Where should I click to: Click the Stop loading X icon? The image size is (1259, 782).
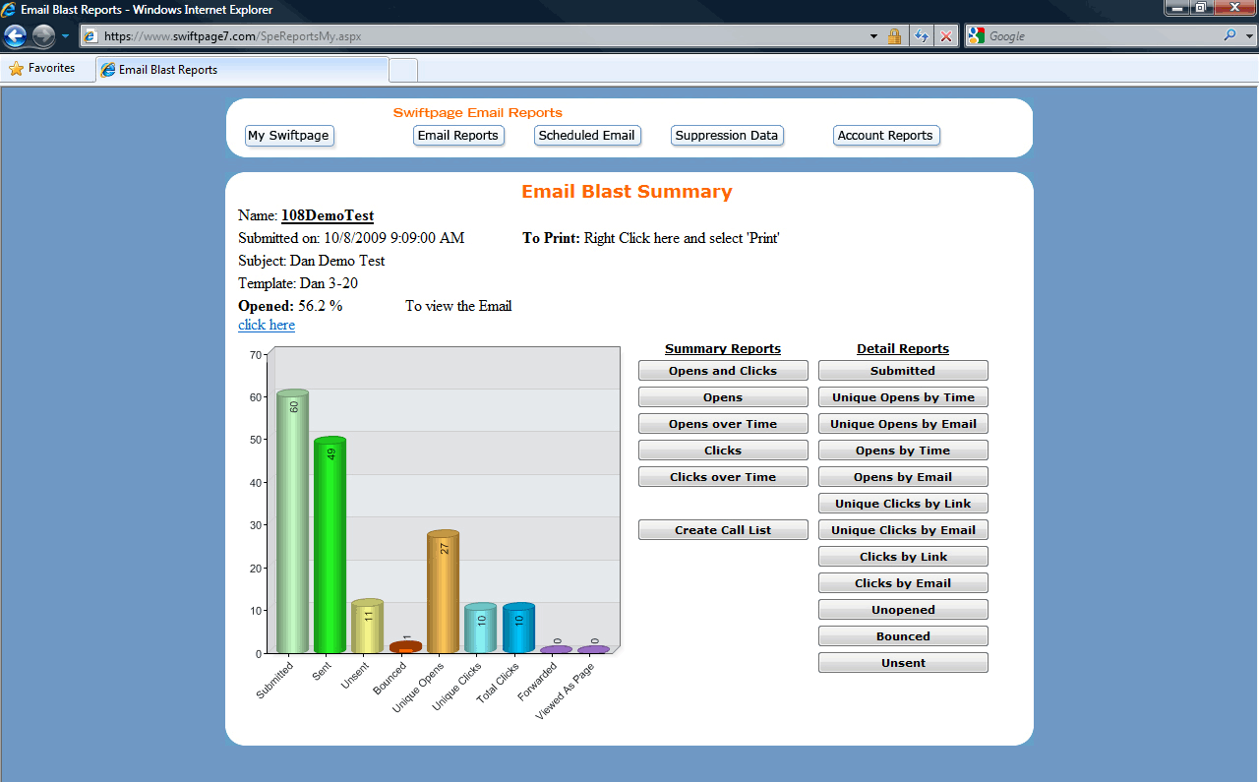pyautogui.click(x=946, y=36)
